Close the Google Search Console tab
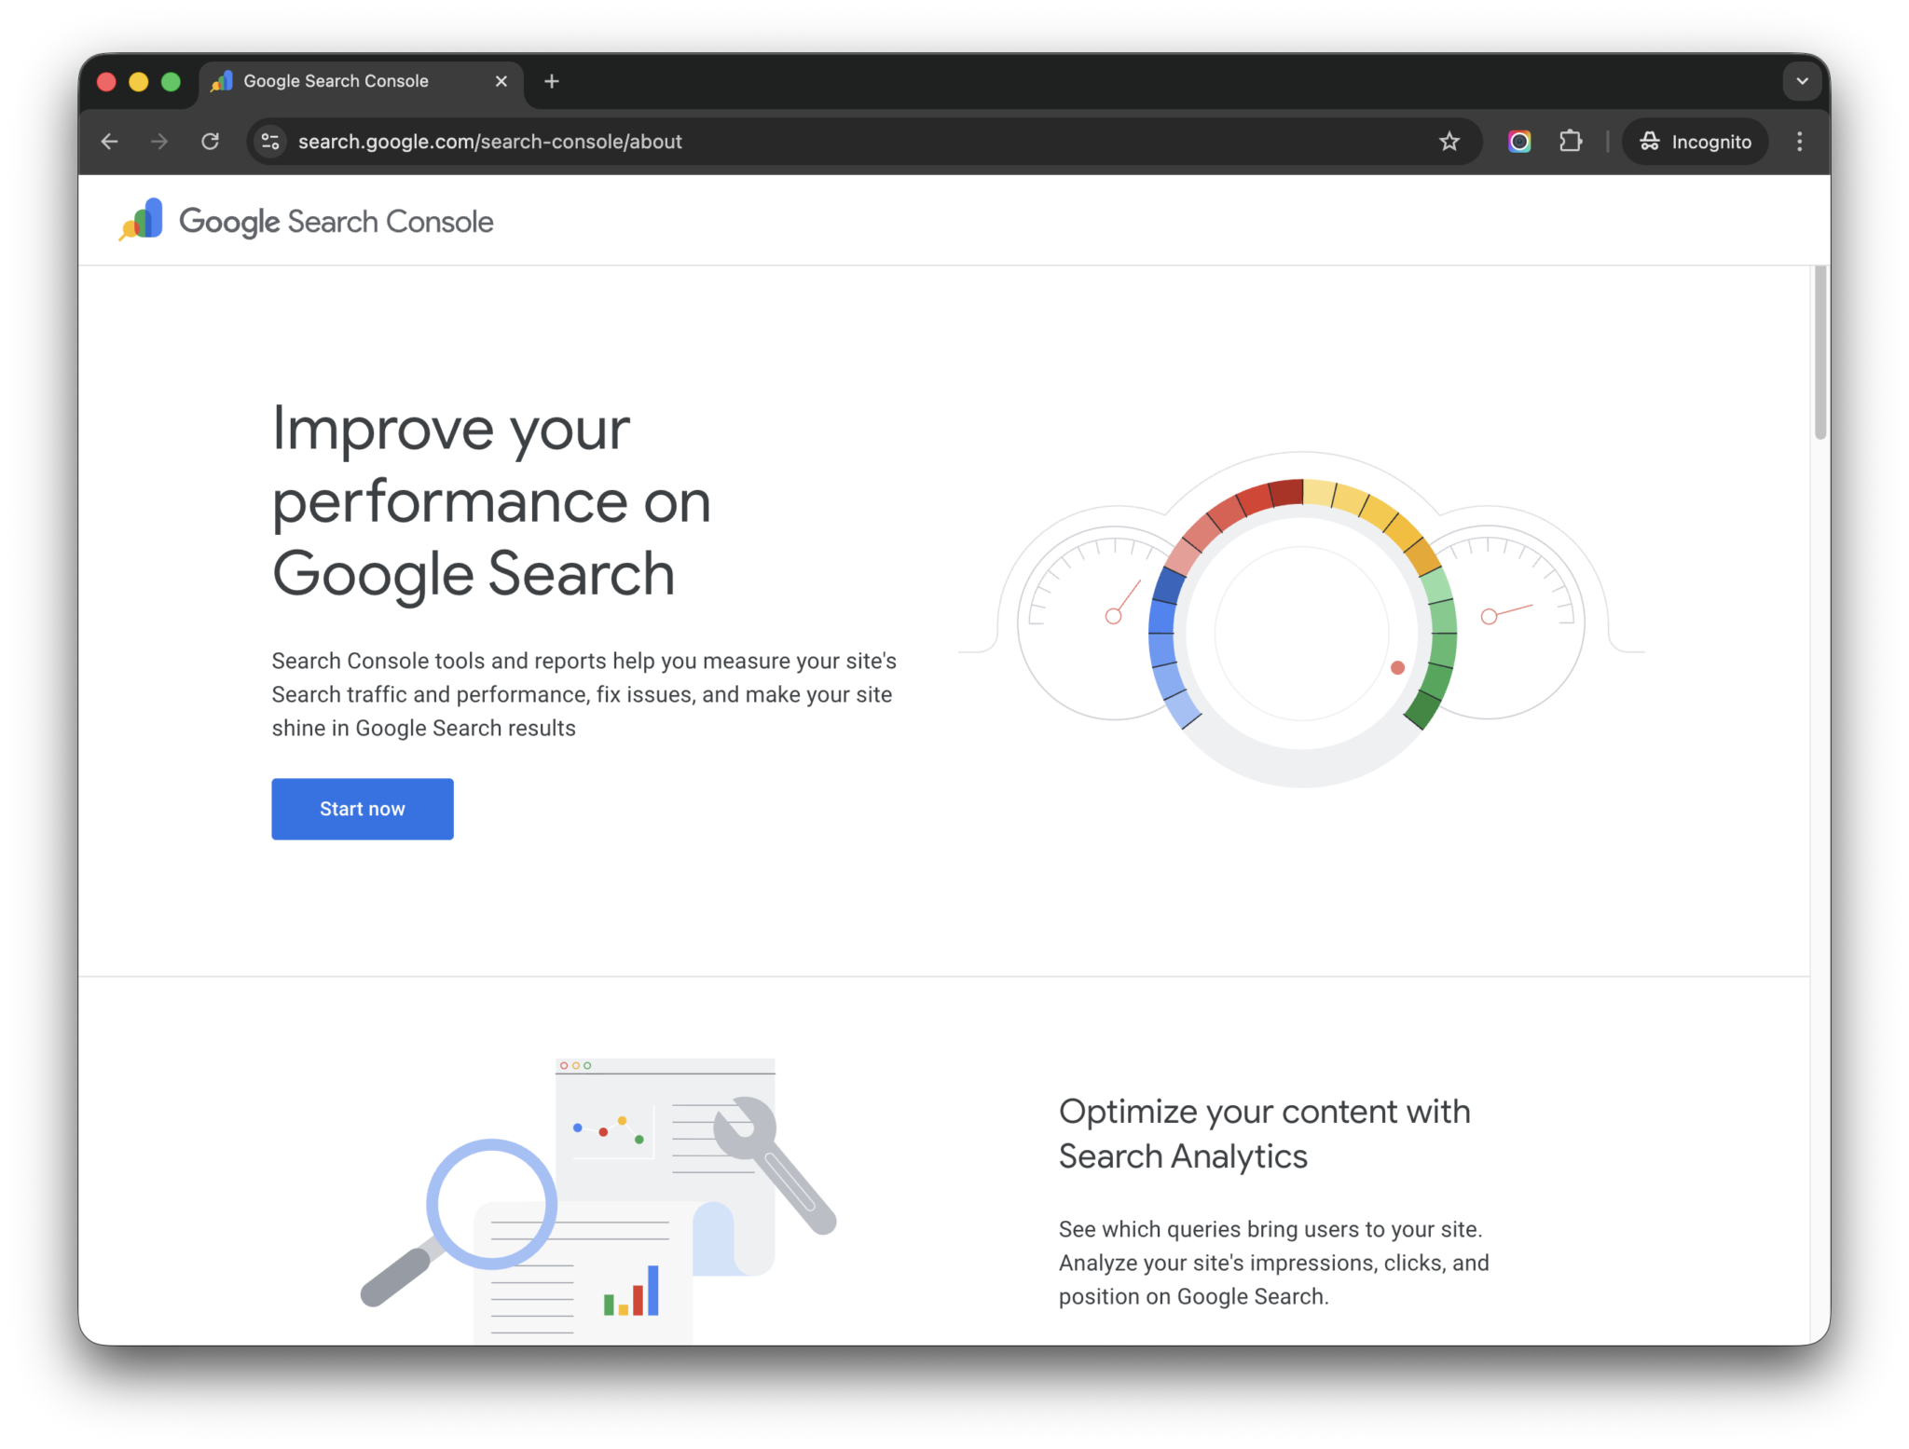Viewport: 1909px width, 1449px height. 501,81
